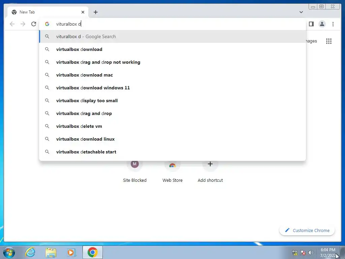This screenshot has width=345, height=259.
Task: Pick 'virtualbox download mac' suggestion
Action: [172, 75]
